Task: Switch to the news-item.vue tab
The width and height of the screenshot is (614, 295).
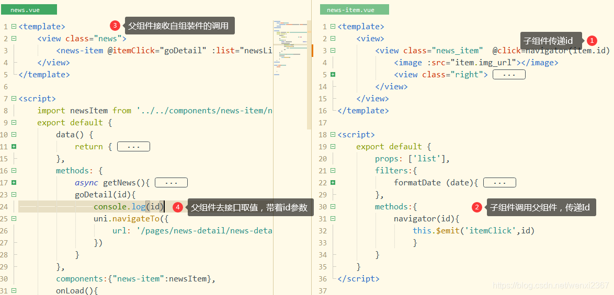Action: coord(355,10)
